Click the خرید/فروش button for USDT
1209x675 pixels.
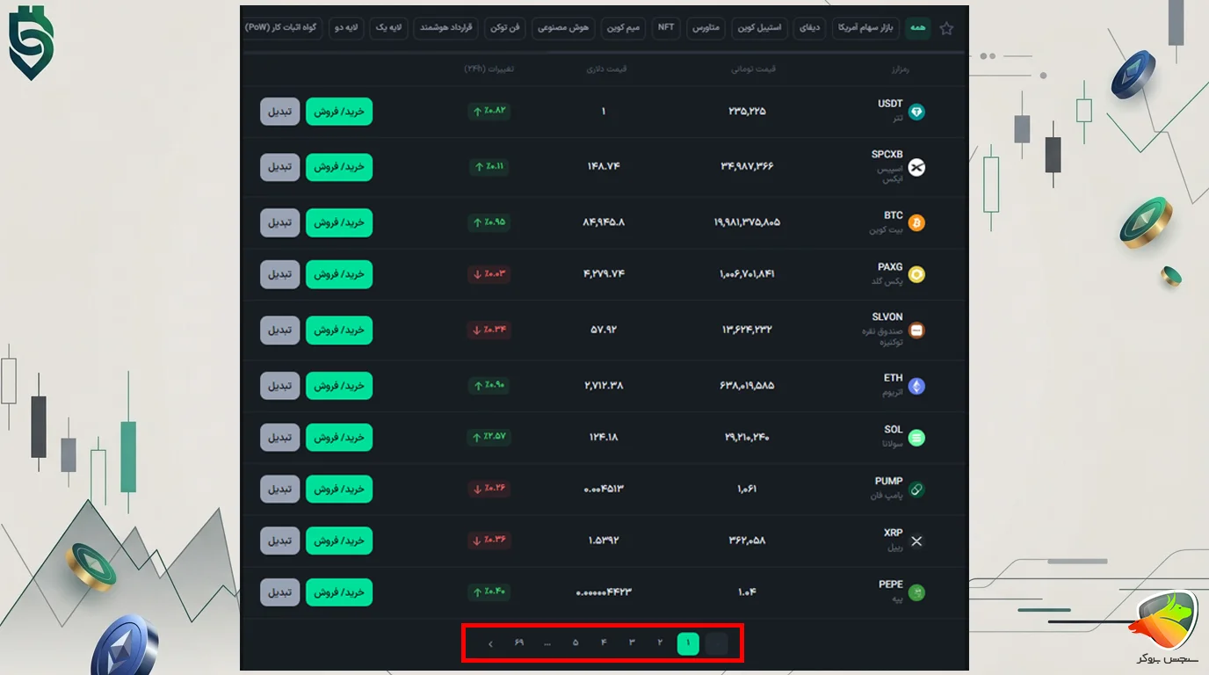coord(339,112)
